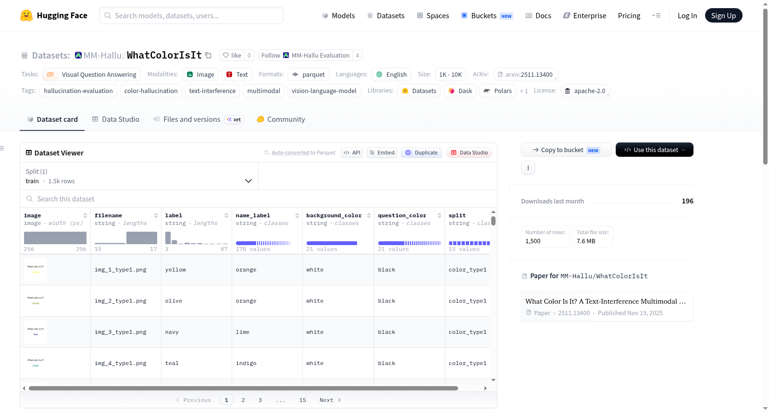Click the sort arrows on filename column
Screen dimensions: 769x413
click(x=156, y=215)
